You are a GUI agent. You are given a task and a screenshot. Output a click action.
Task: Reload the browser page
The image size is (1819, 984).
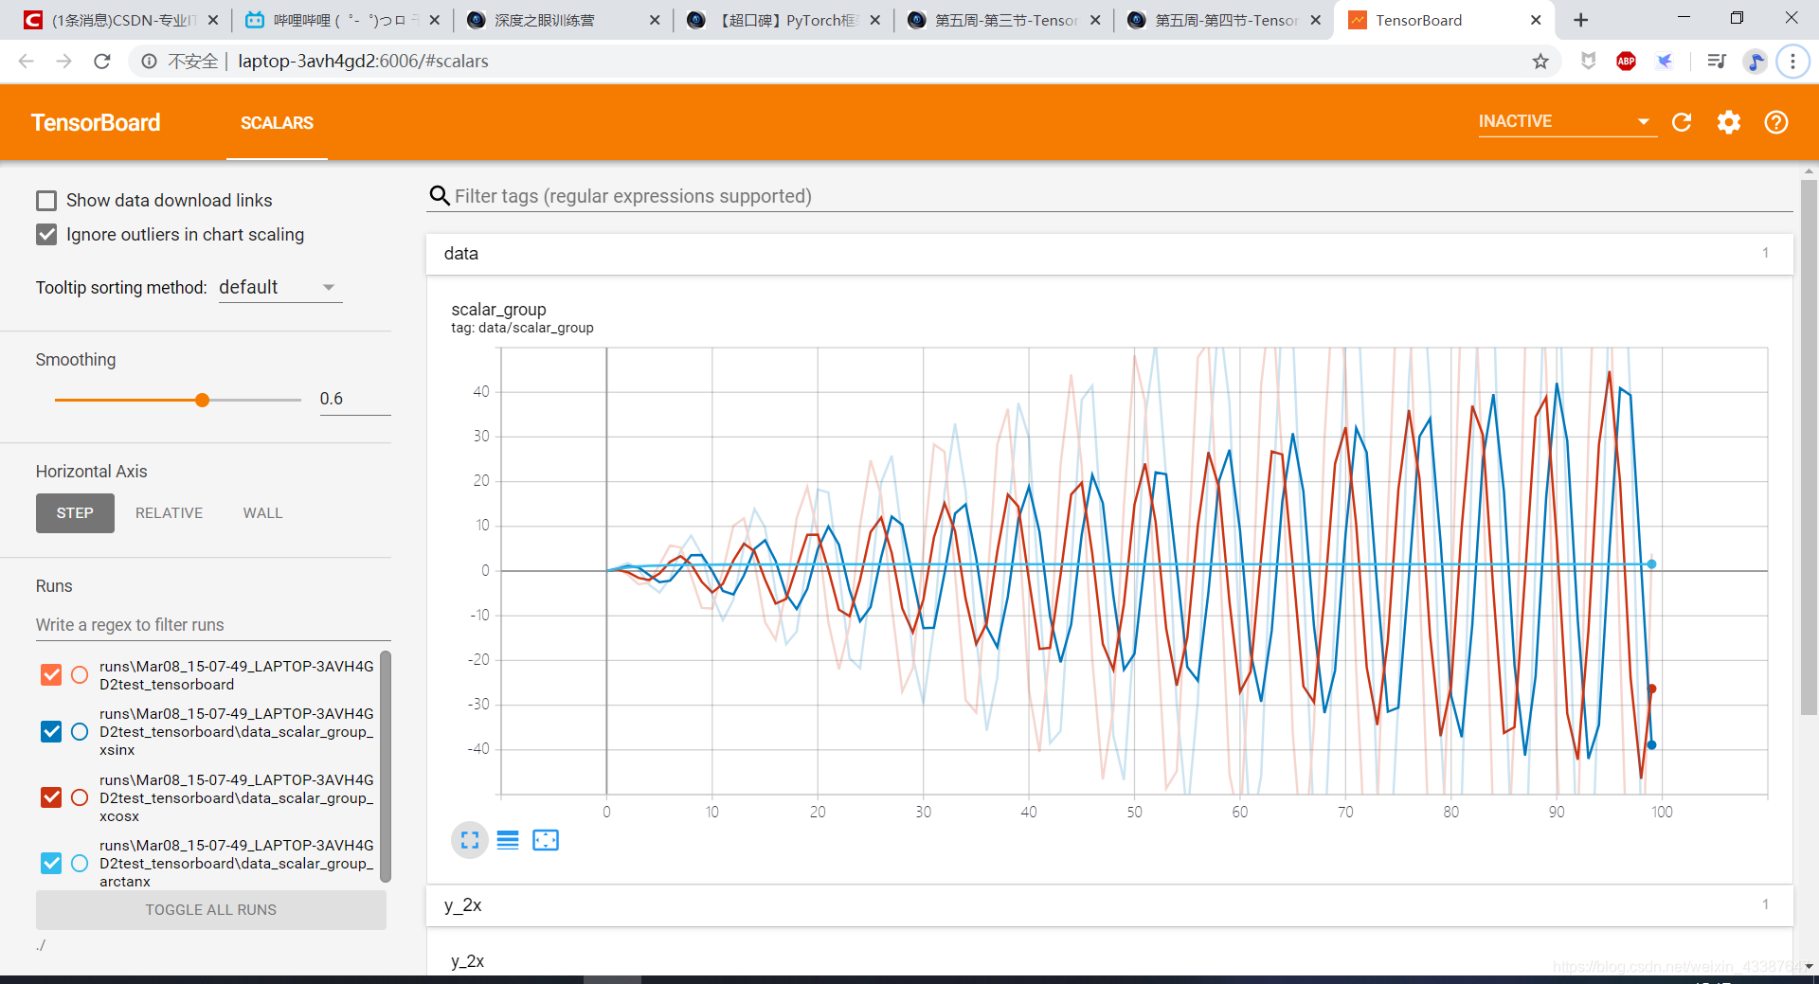102,62
